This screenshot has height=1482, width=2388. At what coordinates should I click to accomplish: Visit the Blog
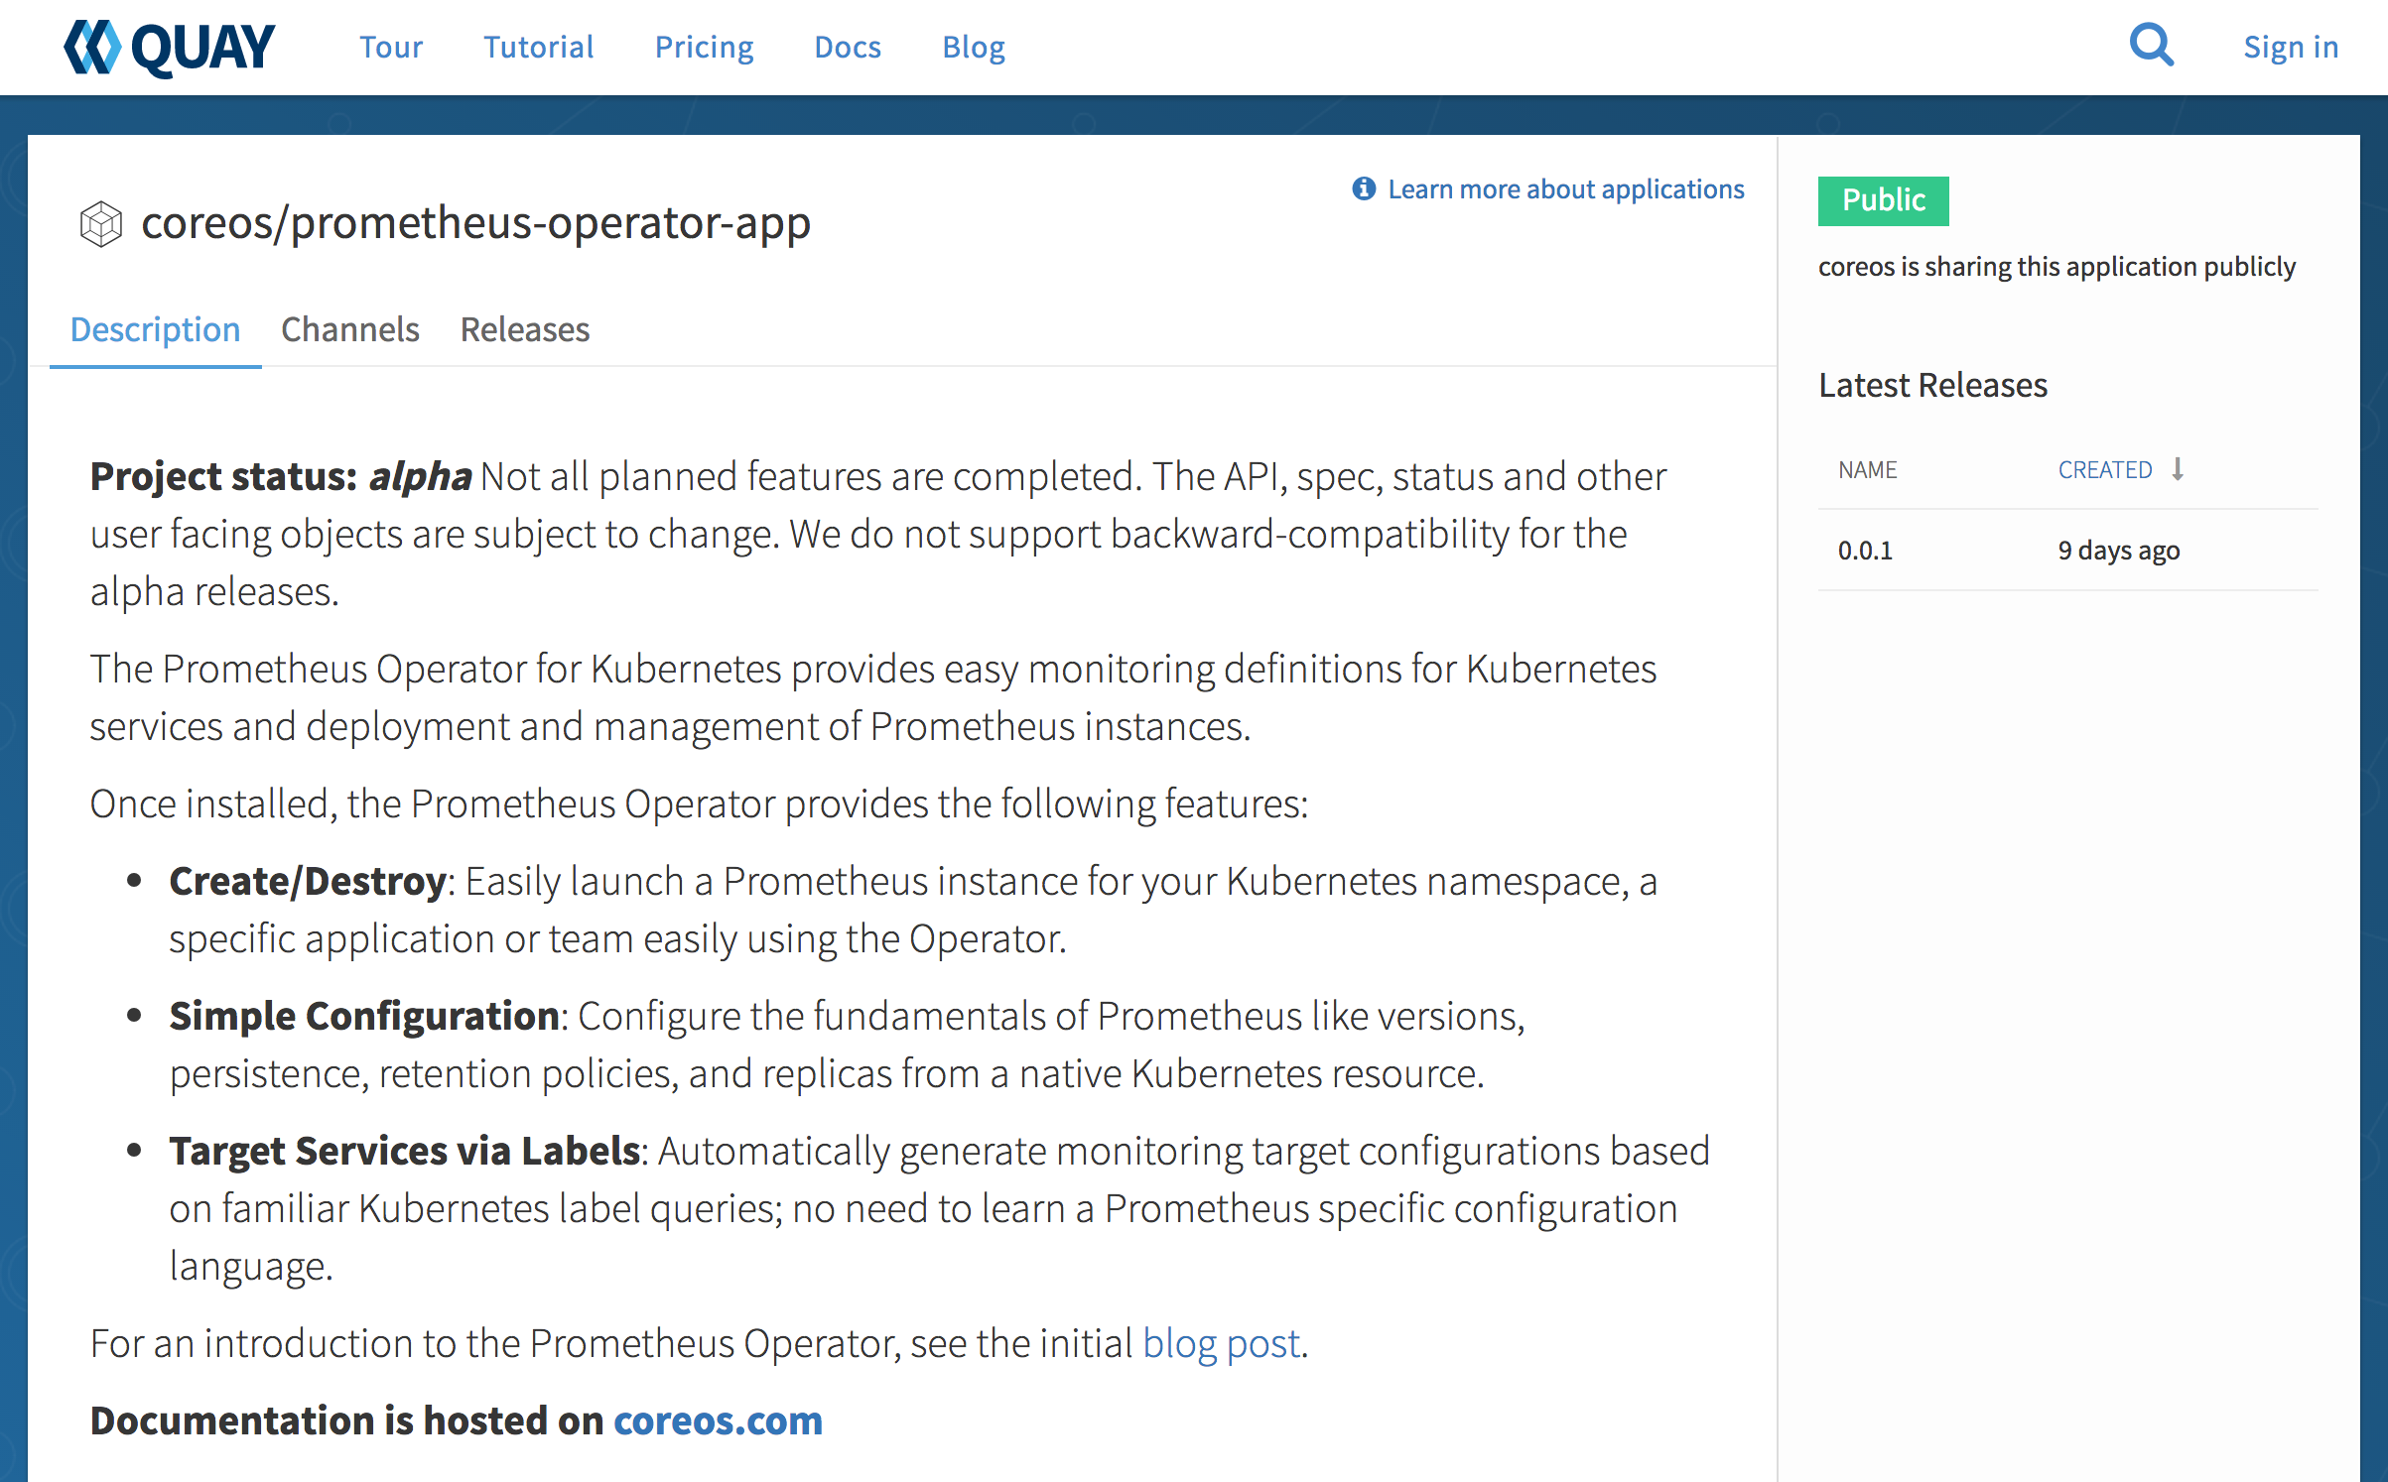(974, 47)
